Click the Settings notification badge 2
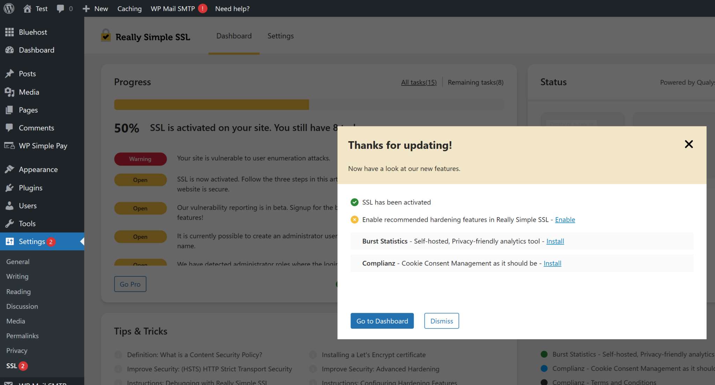 coord(51,242)
